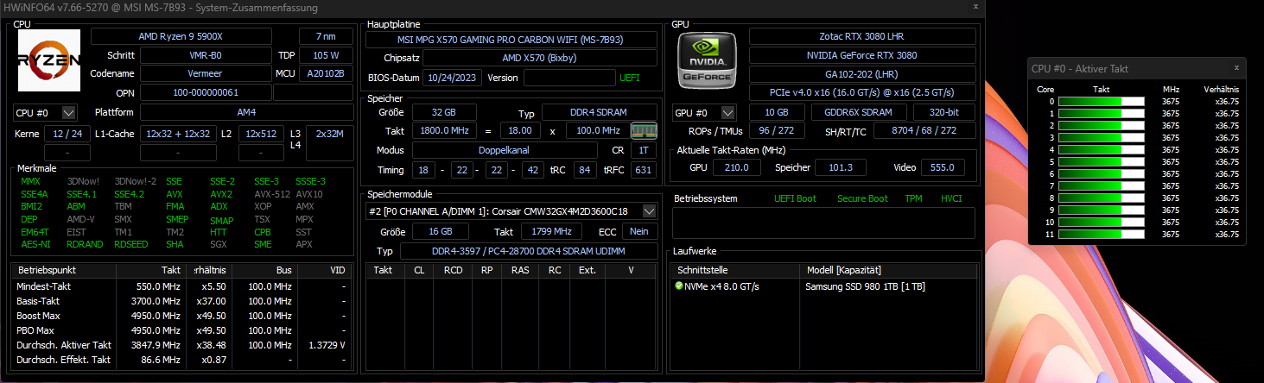Click the Video clock 555.0 value

coord(943,167)
